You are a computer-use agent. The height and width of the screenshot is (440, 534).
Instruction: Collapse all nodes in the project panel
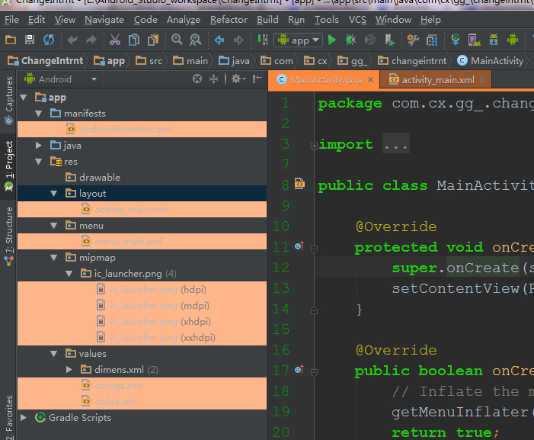coord(214,79)
